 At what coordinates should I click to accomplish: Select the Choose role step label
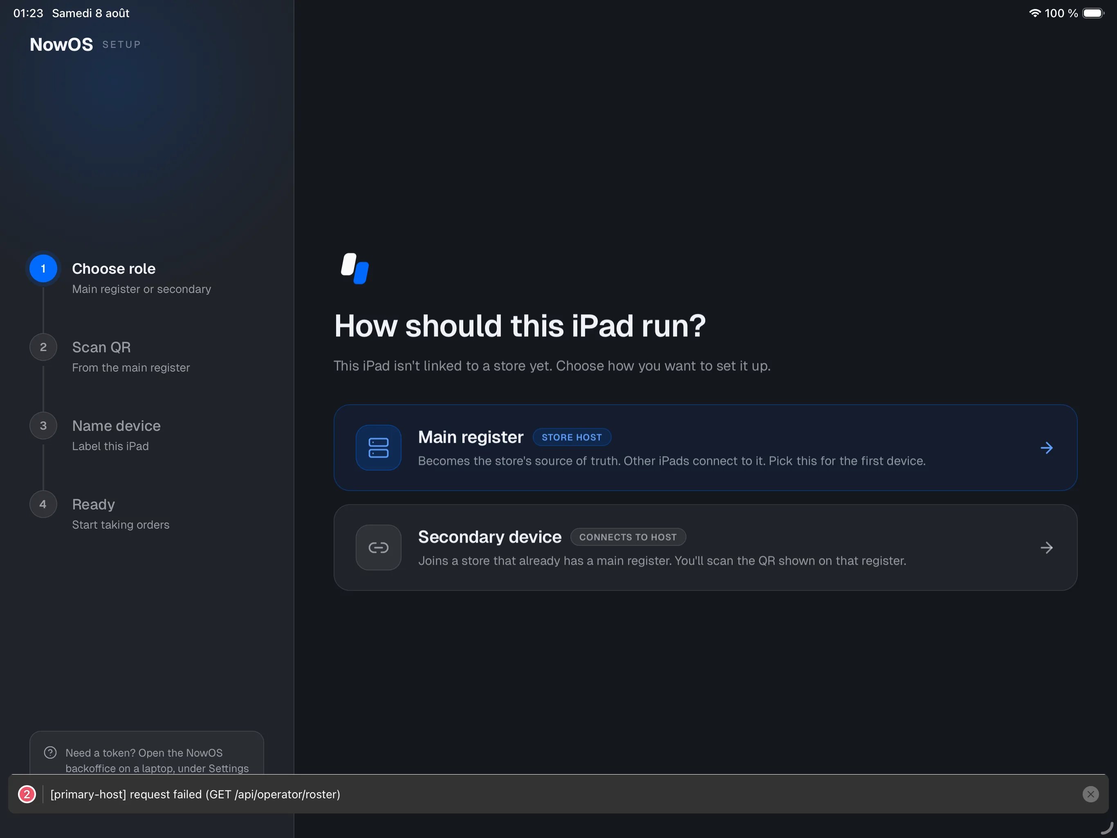pyautogui.click(x=114, y=268)
